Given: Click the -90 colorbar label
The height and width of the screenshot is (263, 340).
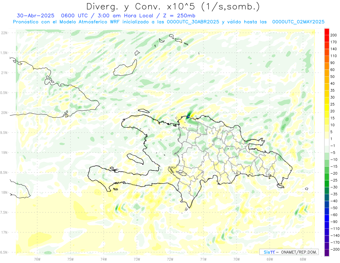Looking at the screenshot, I should (333, 222).
